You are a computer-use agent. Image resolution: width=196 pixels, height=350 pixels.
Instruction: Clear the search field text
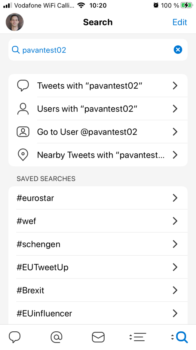[178, 50]
